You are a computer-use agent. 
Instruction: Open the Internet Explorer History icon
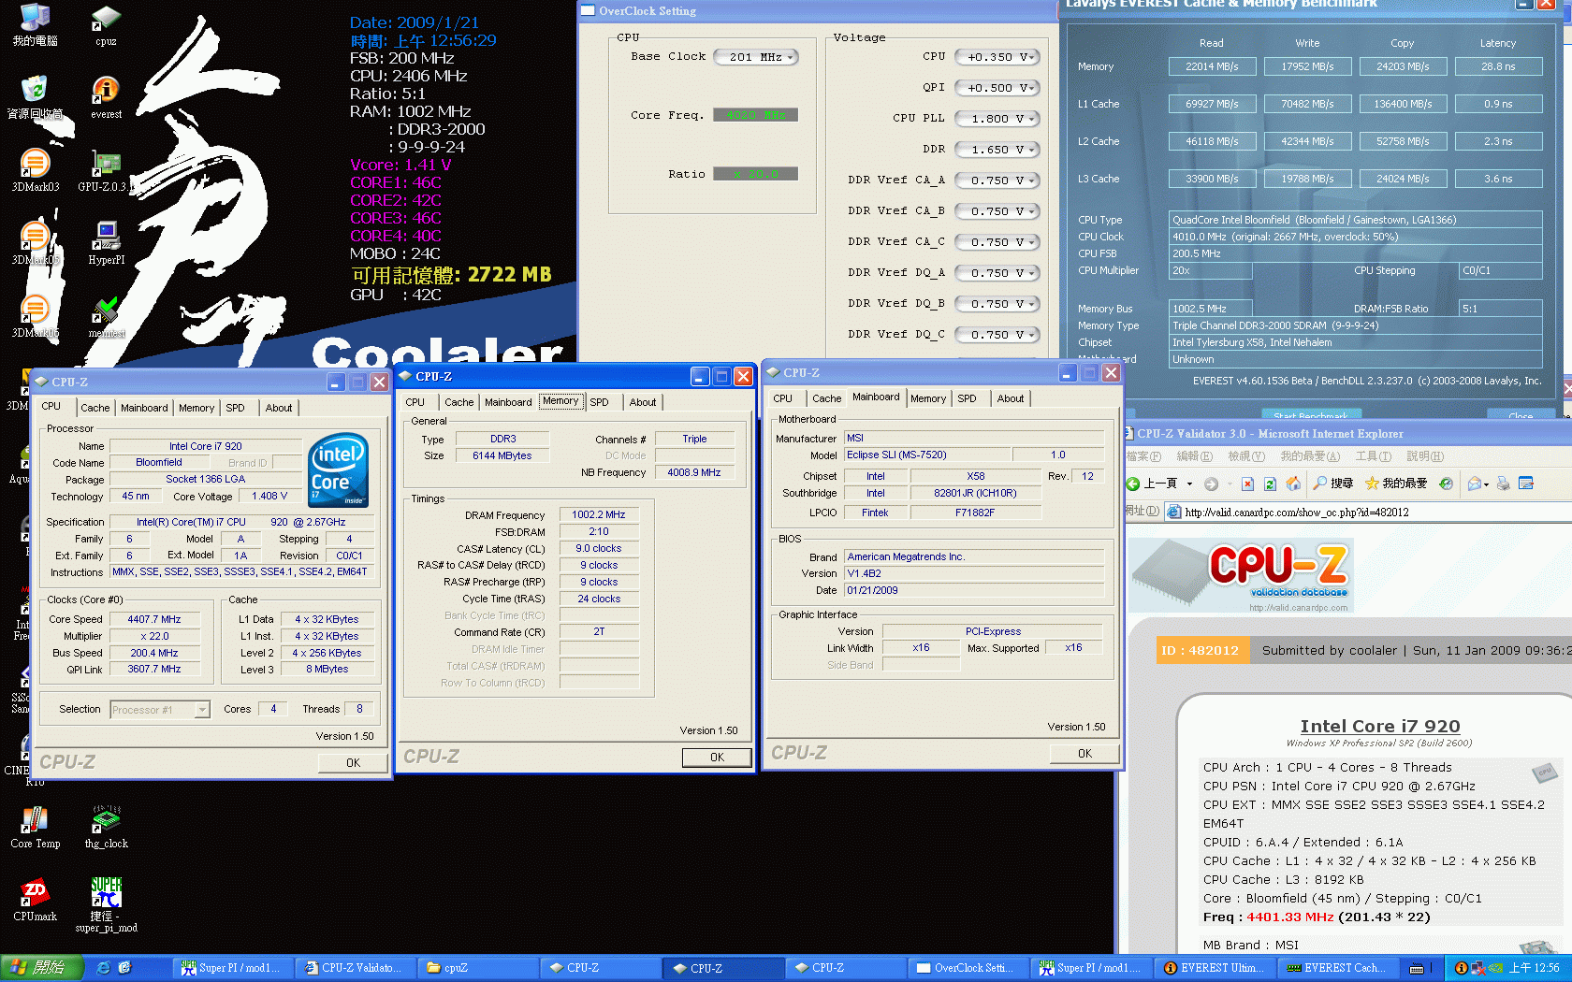coord(1447,484)
